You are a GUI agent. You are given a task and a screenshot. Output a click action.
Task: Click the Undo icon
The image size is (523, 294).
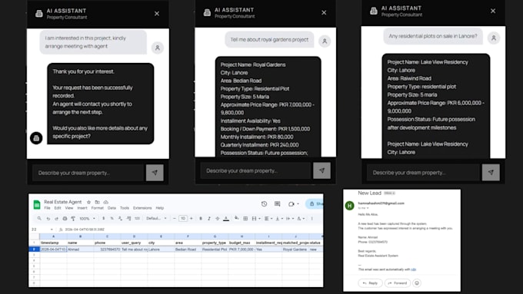(x=48, y=219)
